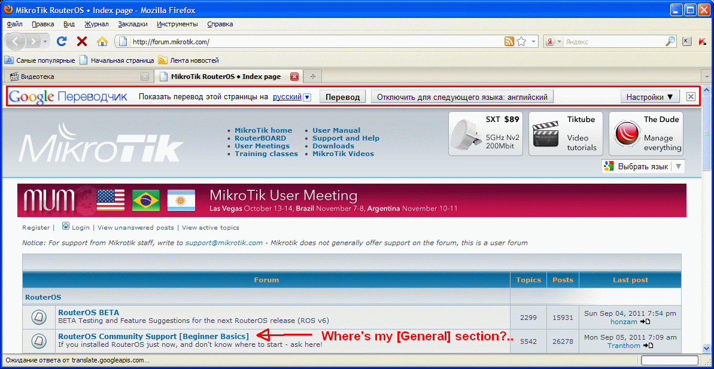Open RouterOS BETA forum link
The width and height of the screenshot is (714, 369).
89,313
